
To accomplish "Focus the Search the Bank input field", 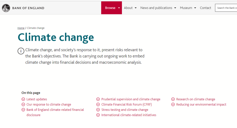I will (226, 8).
